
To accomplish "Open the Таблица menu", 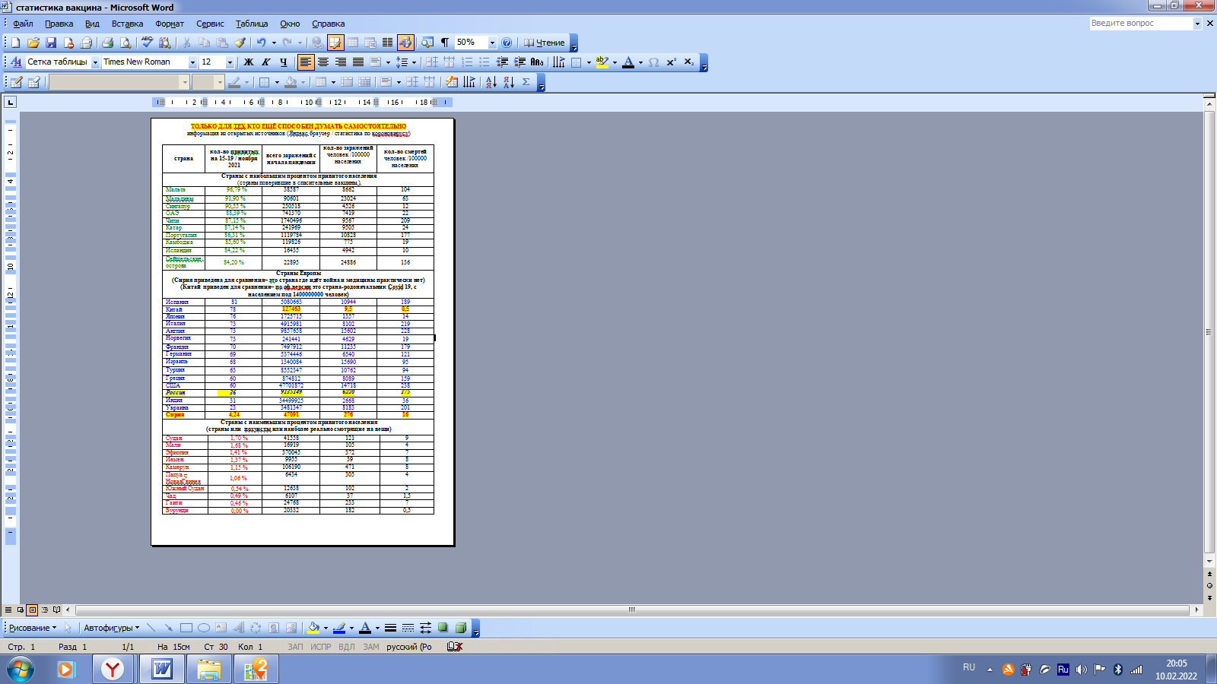I will coord(251,24).
